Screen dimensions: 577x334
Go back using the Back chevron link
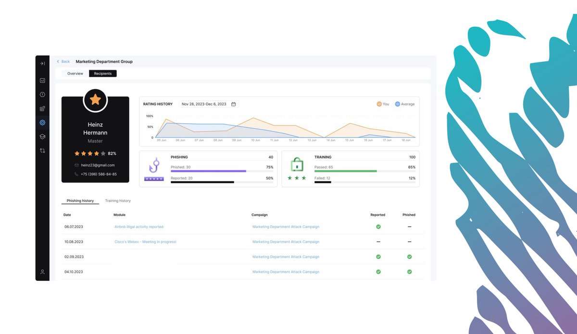(63, 61)
